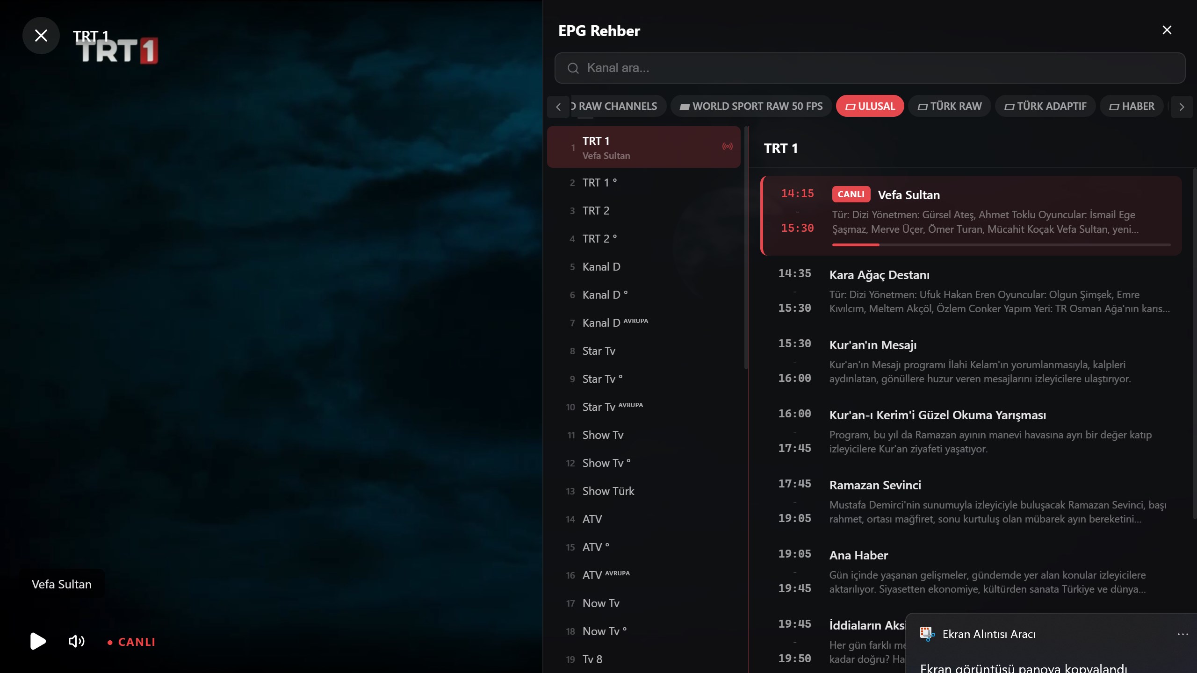The height and width of the screenshot is (673, 1197).
Task: Open Kur'an-ı Kerim'i Güzel Okuma Yarışması
Action: pos(971,431)
